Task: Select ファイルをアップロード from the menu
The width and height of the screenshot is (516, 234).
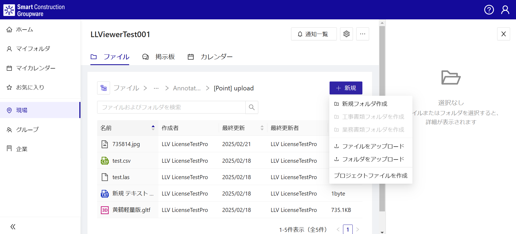Action: pos(373,146)
